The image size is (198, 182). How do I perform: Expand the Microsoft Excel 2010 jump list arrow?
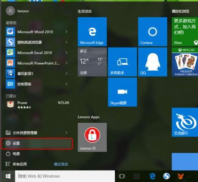point(66,53)
